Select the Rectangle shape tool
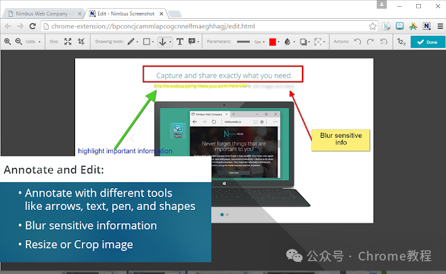The width and height of the screenshot is (446, 274). click(x=146, y=42)
